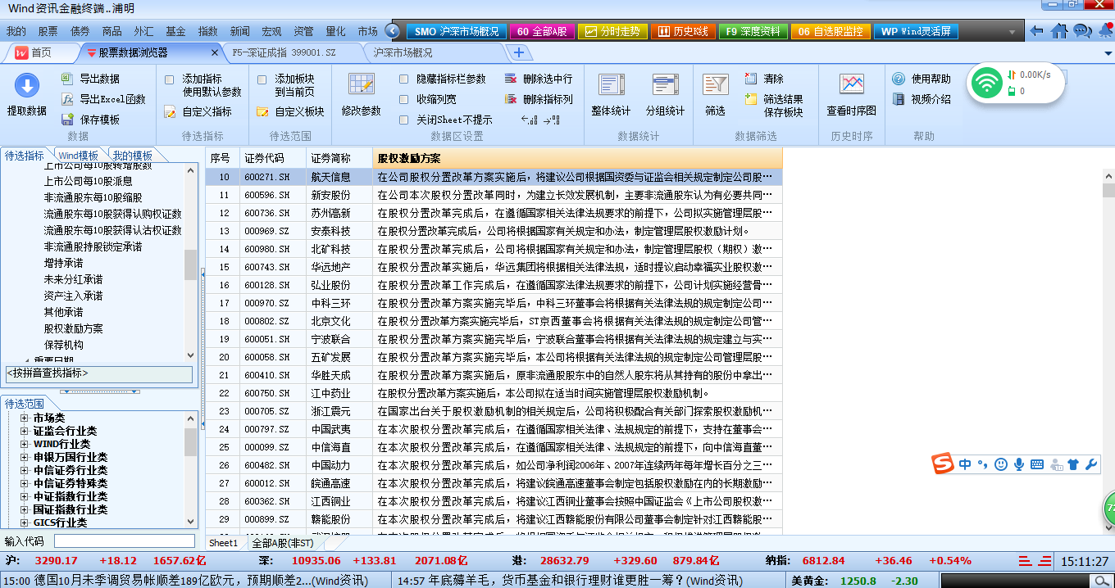
Task: Open the 债券 menu
Action: pyautogui.click(x=80, y=31)
